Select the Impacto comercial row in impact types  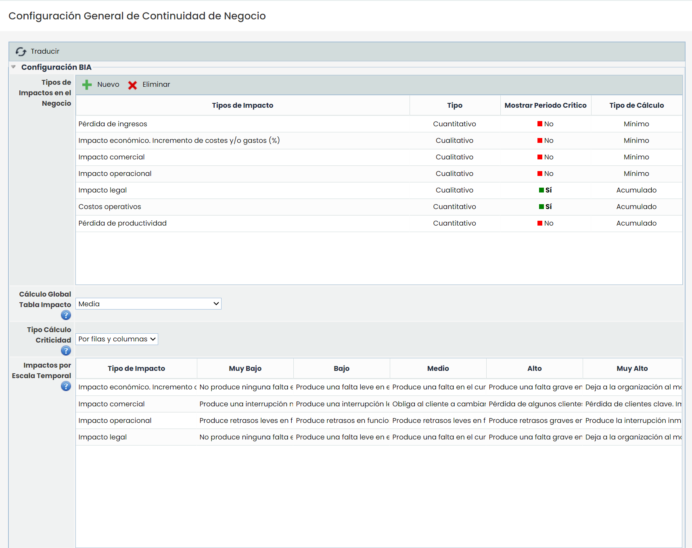(x=111, y=157)
